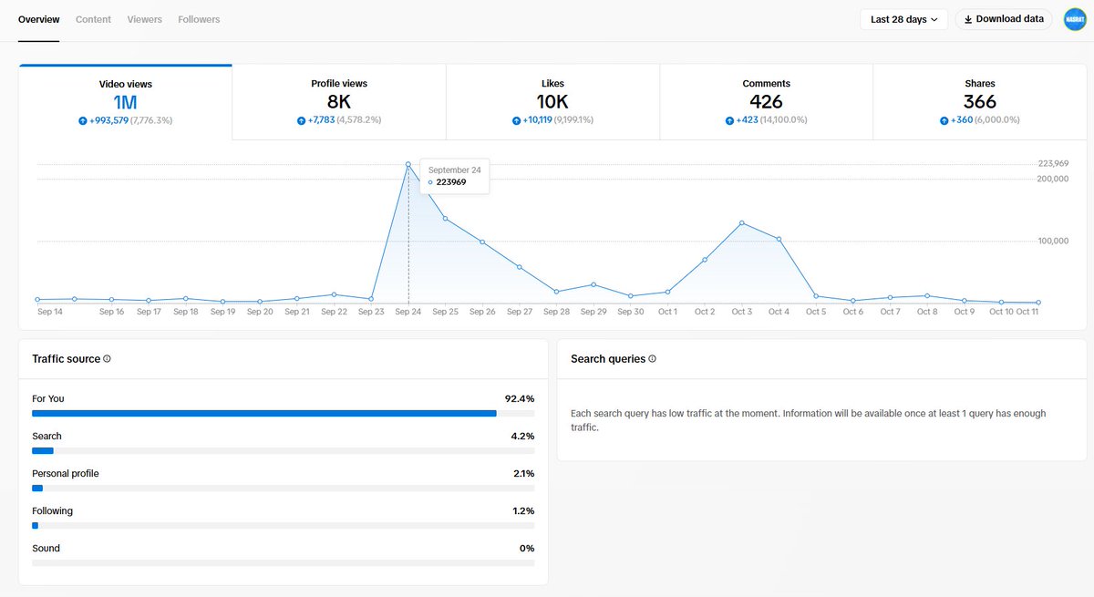Select the Likes metric card
The image size is (1094, 597).
[552, 100]
